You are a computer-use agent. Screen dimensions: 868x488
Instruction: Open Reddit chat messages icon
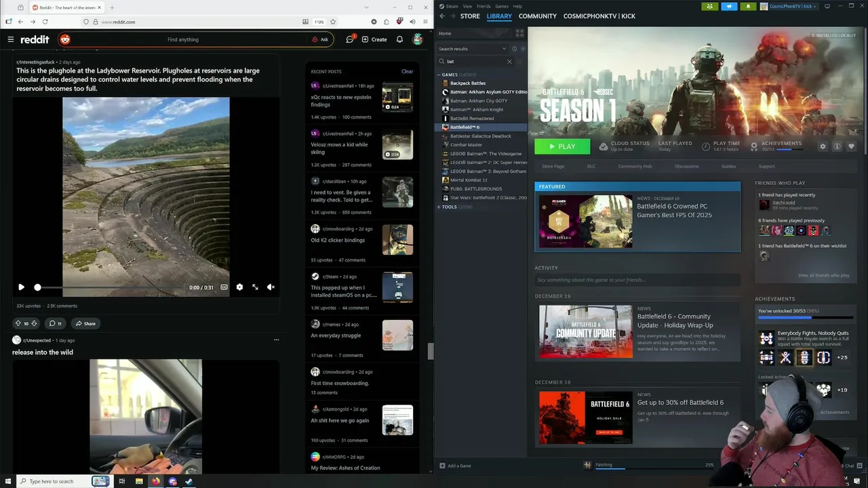point(350,39)
